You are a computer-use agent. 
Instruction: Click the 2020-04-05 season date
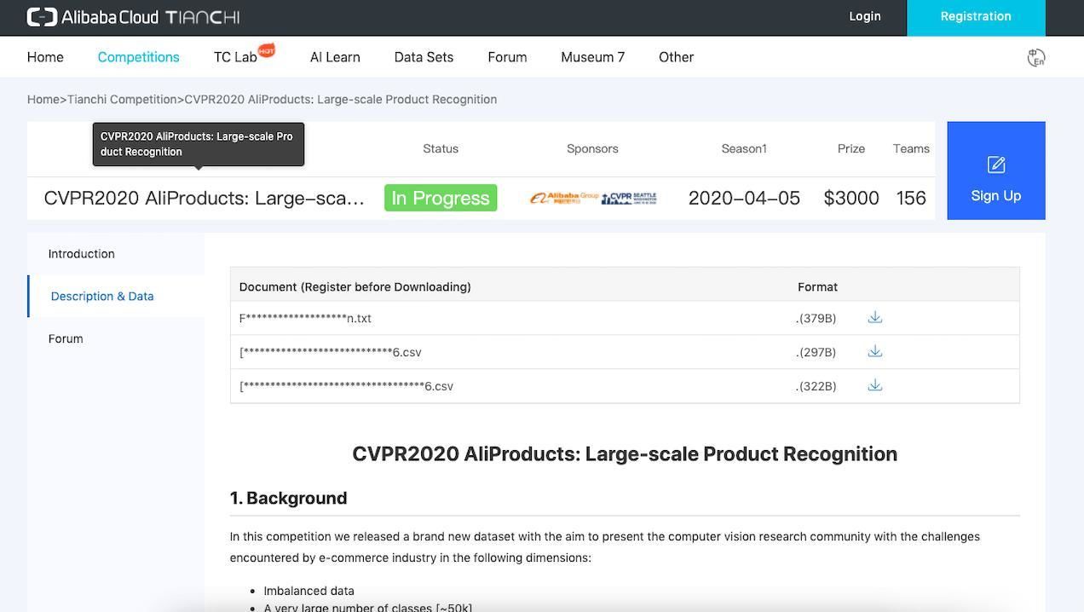(744, 198)
